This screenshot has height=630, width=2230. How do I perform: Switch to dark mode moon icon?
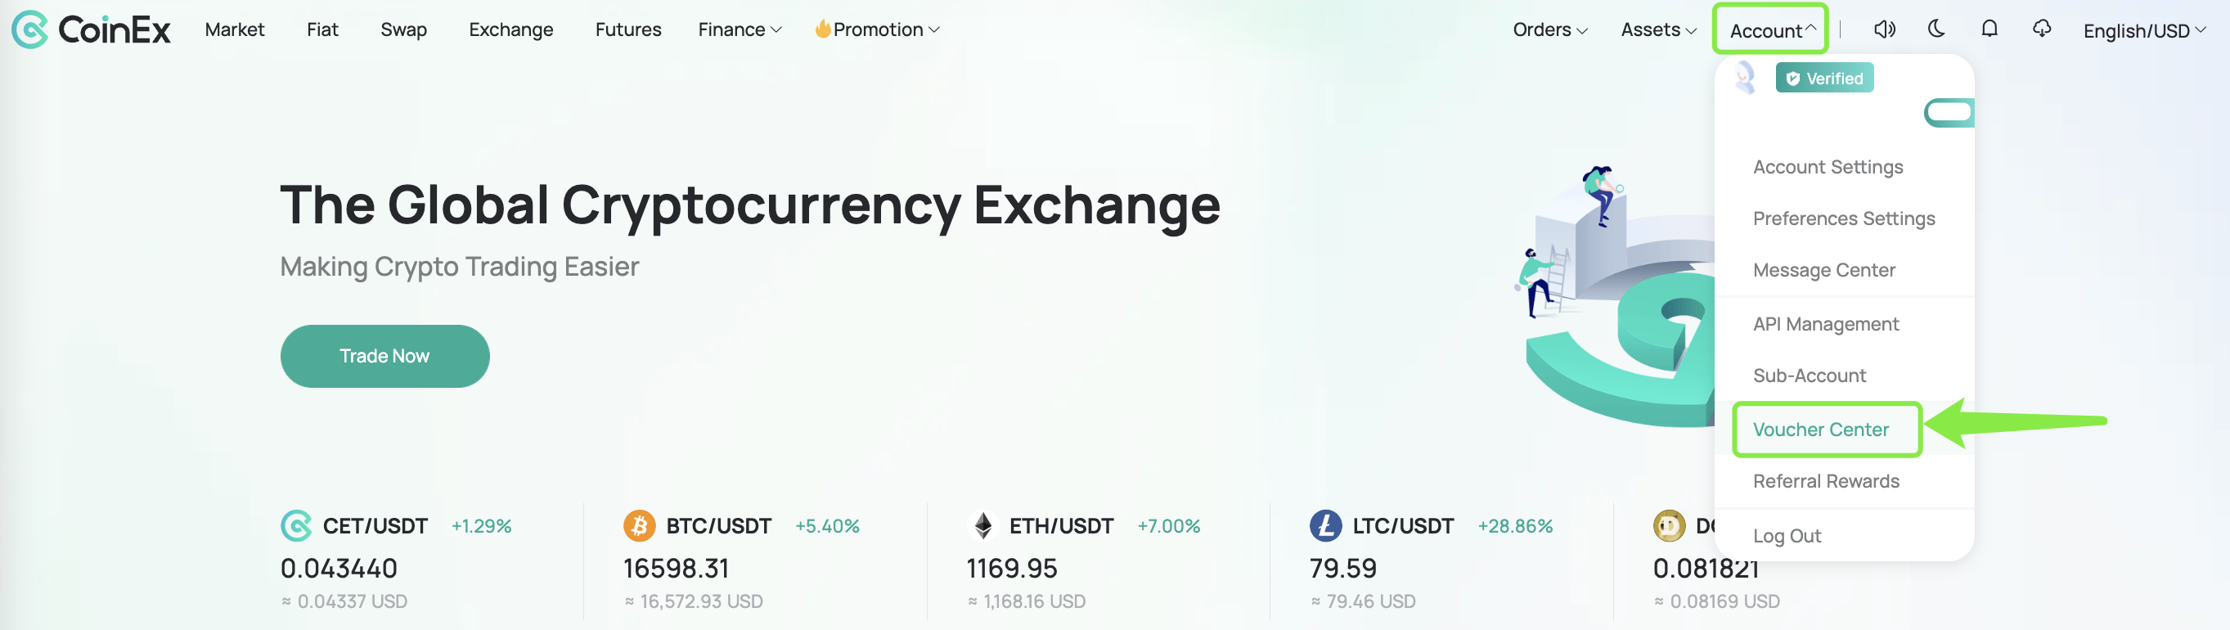pos(1936,29)
